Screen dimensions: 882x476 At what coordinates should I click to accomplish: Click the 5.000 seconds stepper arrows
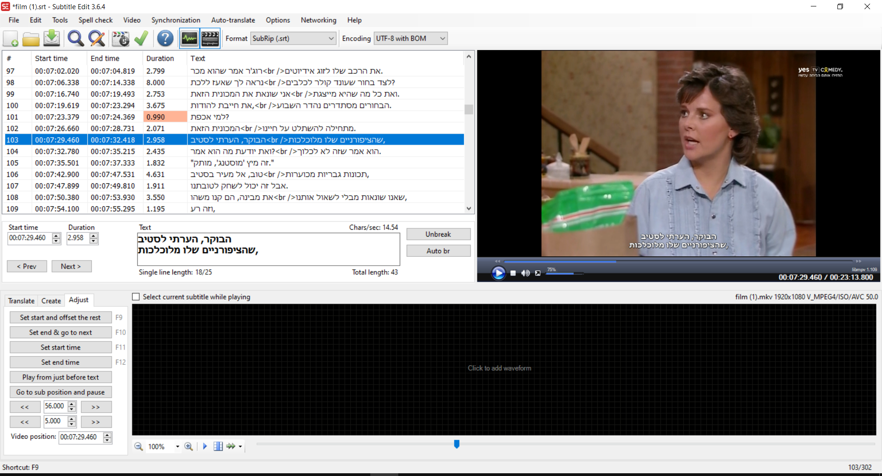point(72,421)
